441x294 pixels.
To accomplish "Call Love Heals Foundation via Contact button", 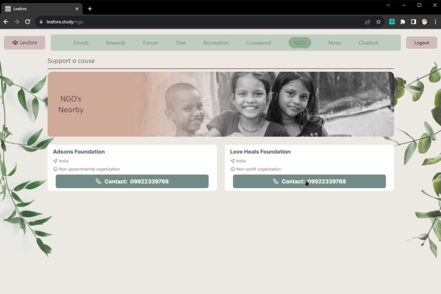I will [309, 181].
